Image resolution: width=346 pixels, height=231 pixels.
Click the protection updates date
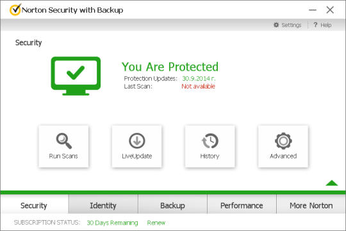tap(199, 78)
